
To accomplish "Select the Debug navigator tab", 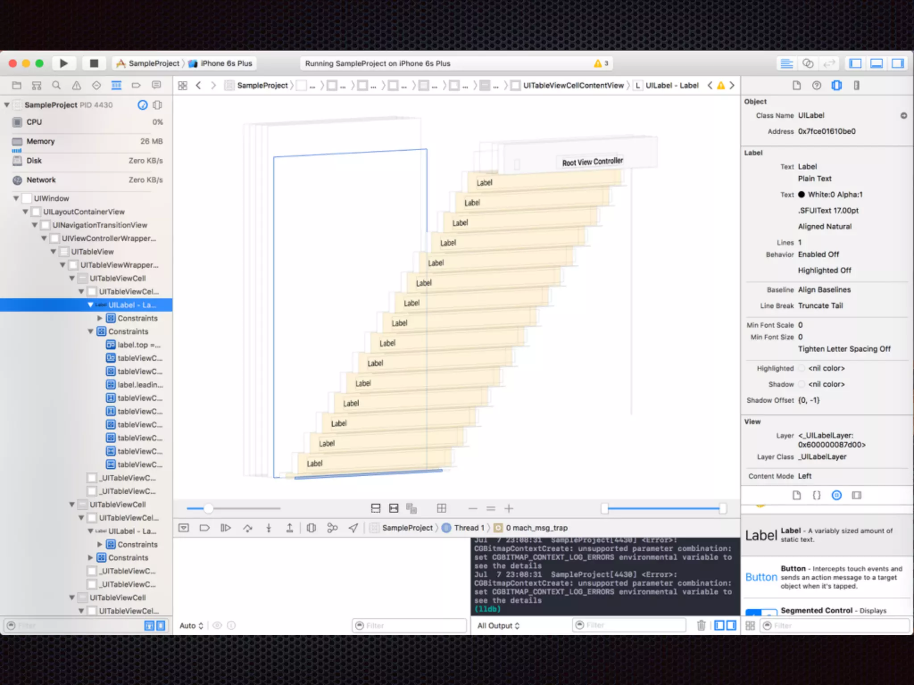I will click(116, 85).
